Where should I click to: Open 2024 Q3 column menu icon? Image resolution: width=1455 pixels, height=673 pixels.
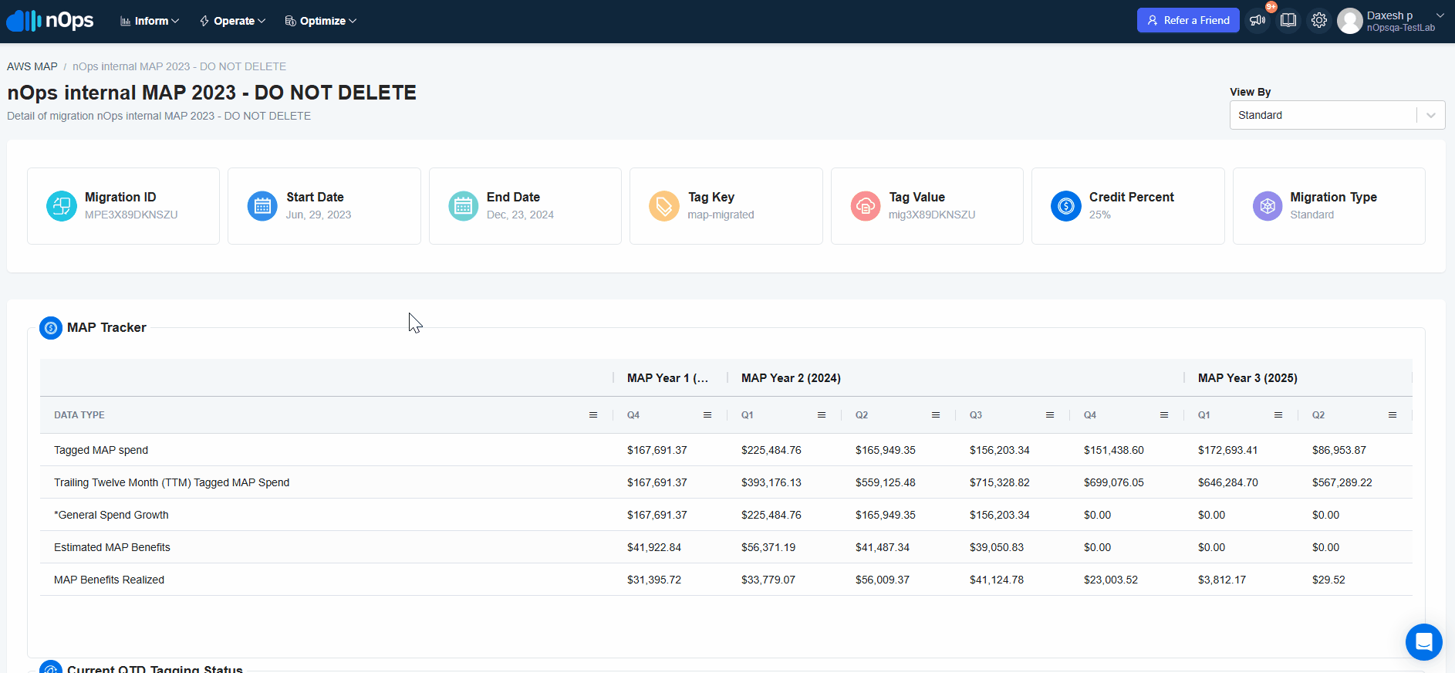pos(1050,415)
